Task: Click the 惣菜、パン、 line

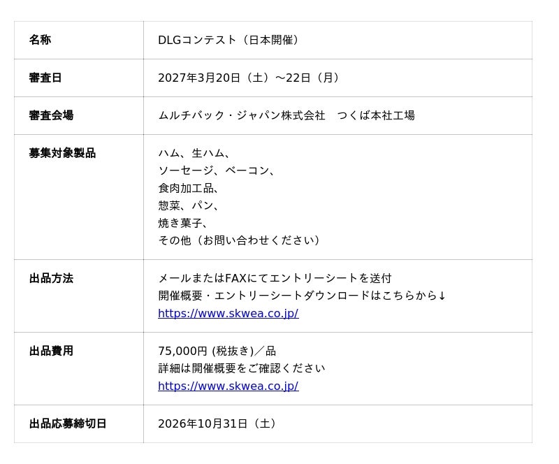Action: pyautogui.click(x=188, y=205)
